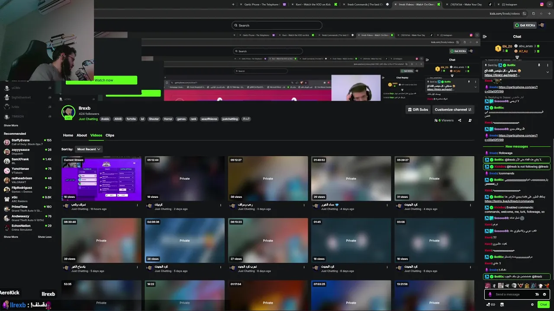Open site settings icon in address bar
This screenshot has width=554, height=311.
click(524, 13)
